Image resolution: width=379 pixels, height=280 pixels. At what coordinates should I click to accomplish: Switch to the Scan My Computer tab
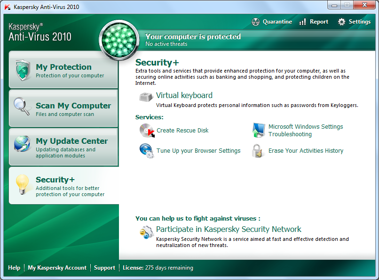63,108
